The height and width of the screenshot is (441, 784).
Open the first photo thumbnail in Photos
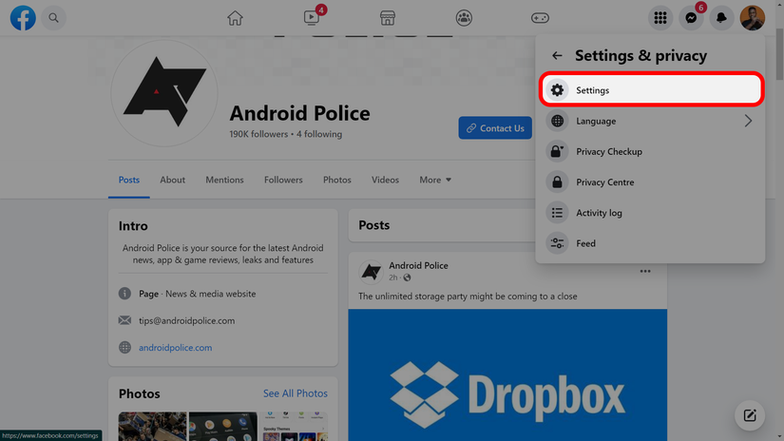(x=152, y=426)
